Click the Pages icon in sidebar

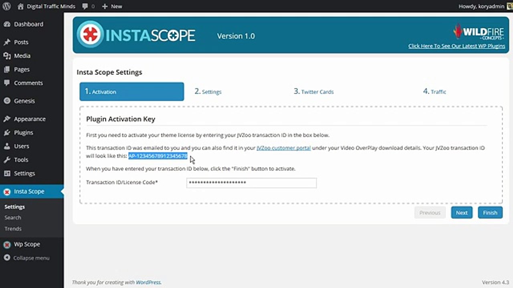tap(7, 69)
